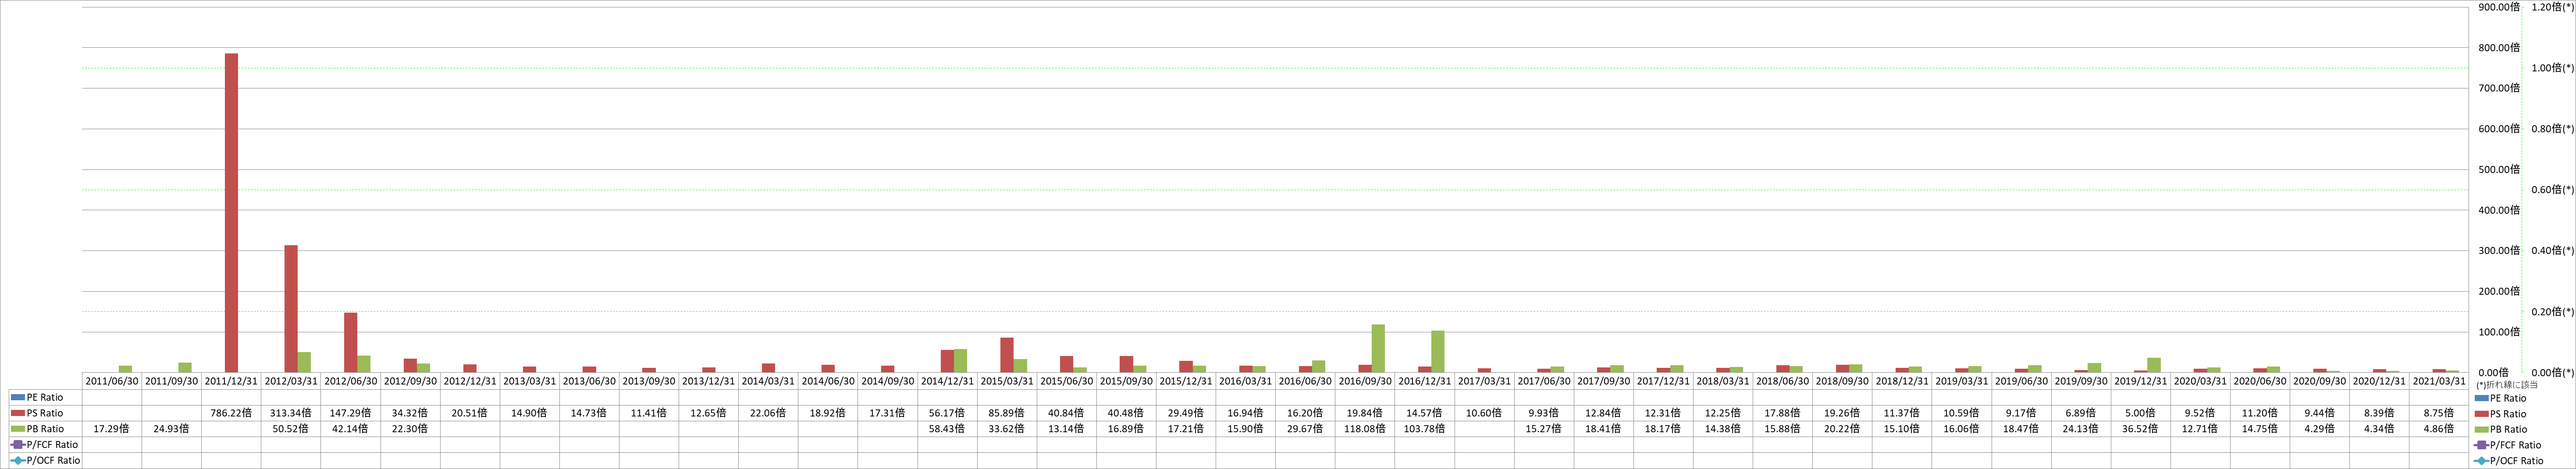Select the green PB bar for 2016/12/31
The height and width of the screenshot is (469, 2576).
point(1438,351)
